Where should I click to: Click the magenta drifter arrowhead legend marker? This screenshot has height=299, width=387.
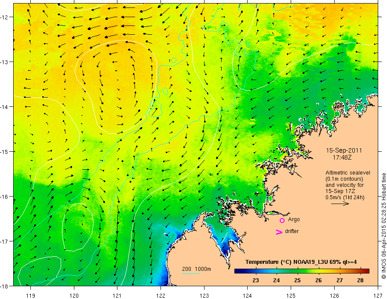point(279,232)
